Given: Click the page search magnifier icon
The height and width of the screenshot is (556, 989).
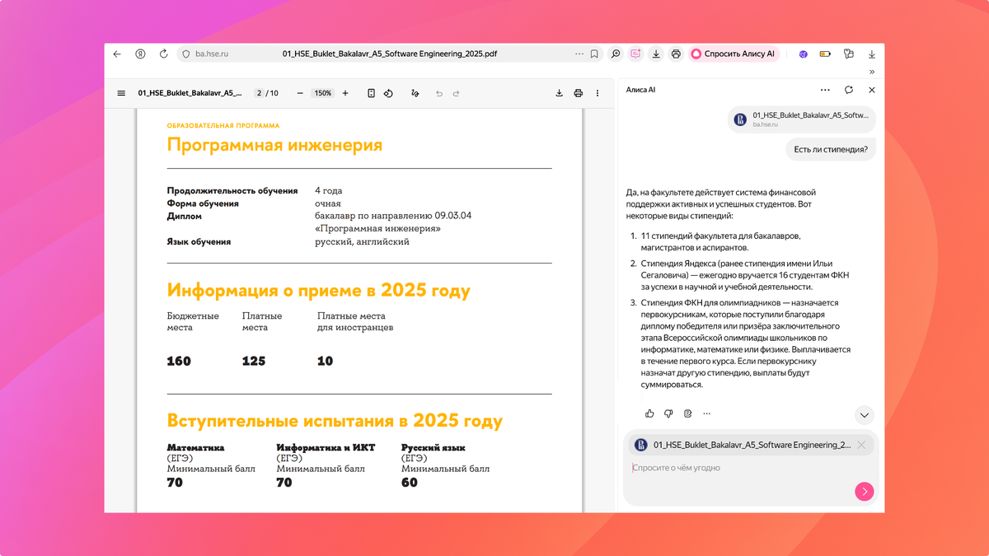Looking at the screenshot, I should tap(616, 54).
